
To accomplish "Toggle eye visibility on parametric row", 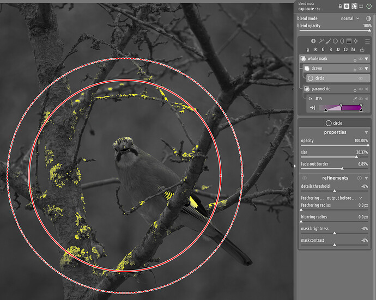I will tap(360, 89).
